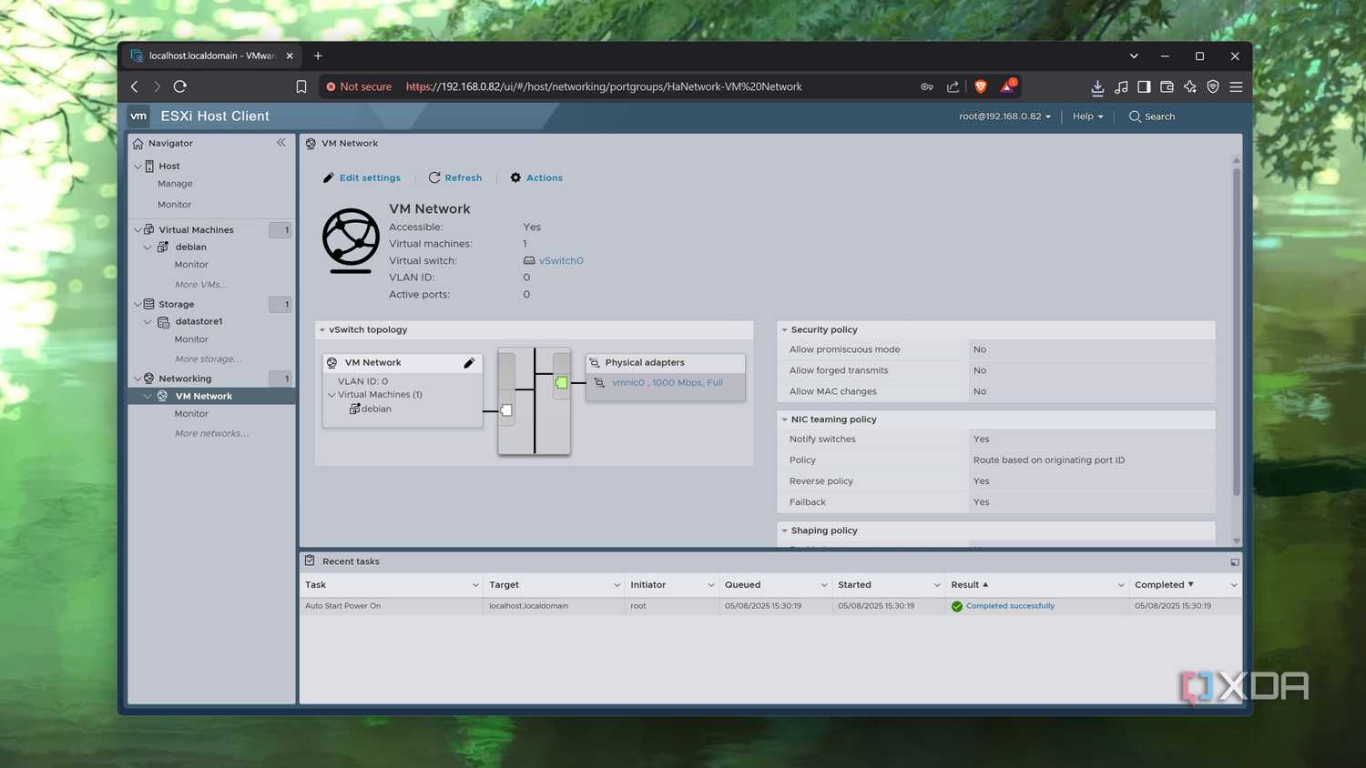Screen dimensions: 1366x768
Task: Collapse the Host tree node
Action: pyautogui.click(x=138, y=167)
